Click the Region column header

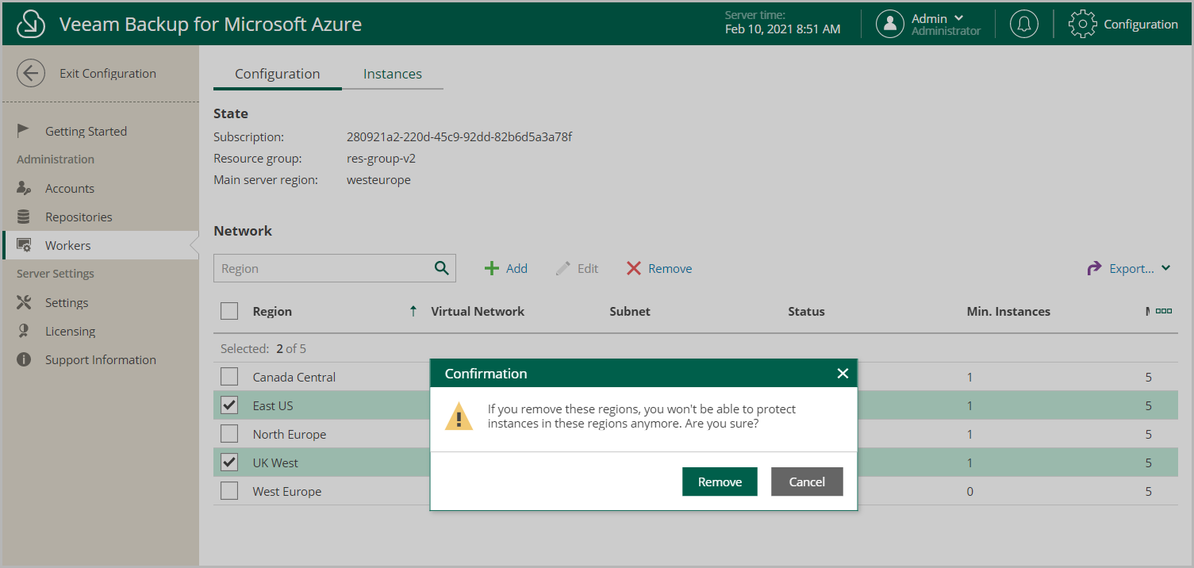click(x=272, y=311)
